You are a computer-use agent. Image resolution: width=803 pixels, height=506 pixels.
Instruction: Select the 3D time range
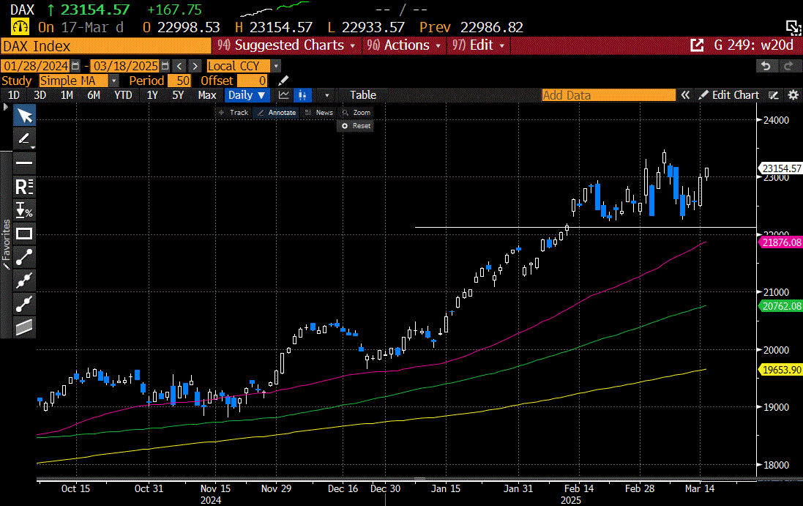[x=40, y=95]
